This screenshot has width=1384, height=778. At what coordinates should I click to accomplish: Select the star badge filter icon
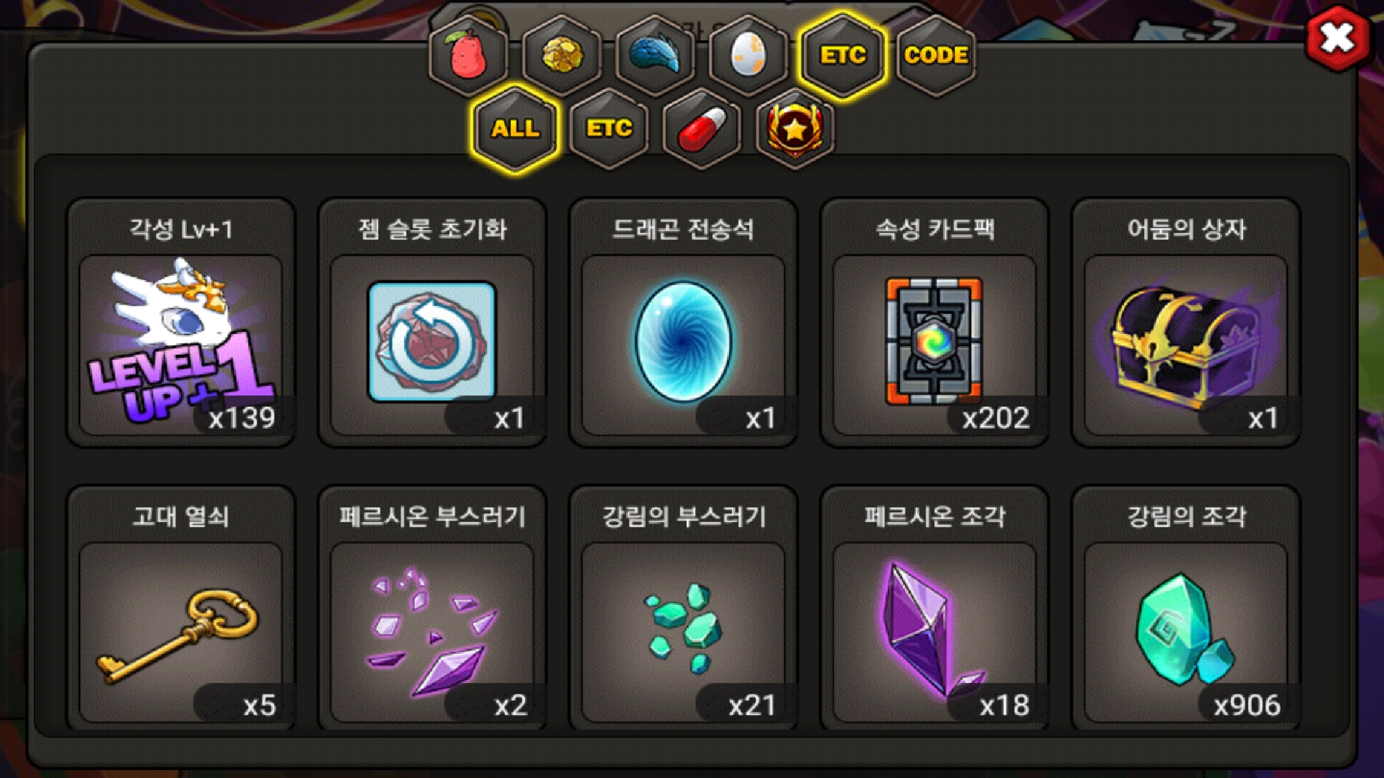795,129
